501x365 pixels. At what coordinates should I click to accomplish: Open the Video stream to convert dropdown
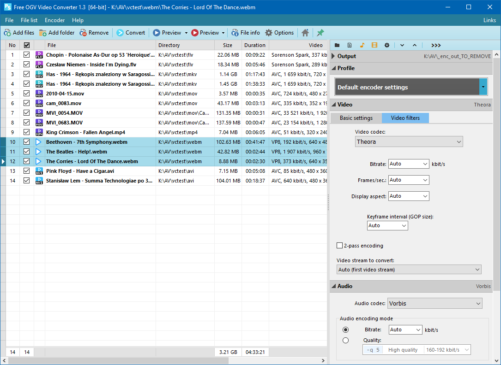(x=409, y=269)
